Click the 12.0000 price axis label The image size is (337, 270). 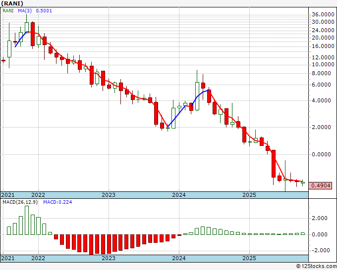click(323, 57)
